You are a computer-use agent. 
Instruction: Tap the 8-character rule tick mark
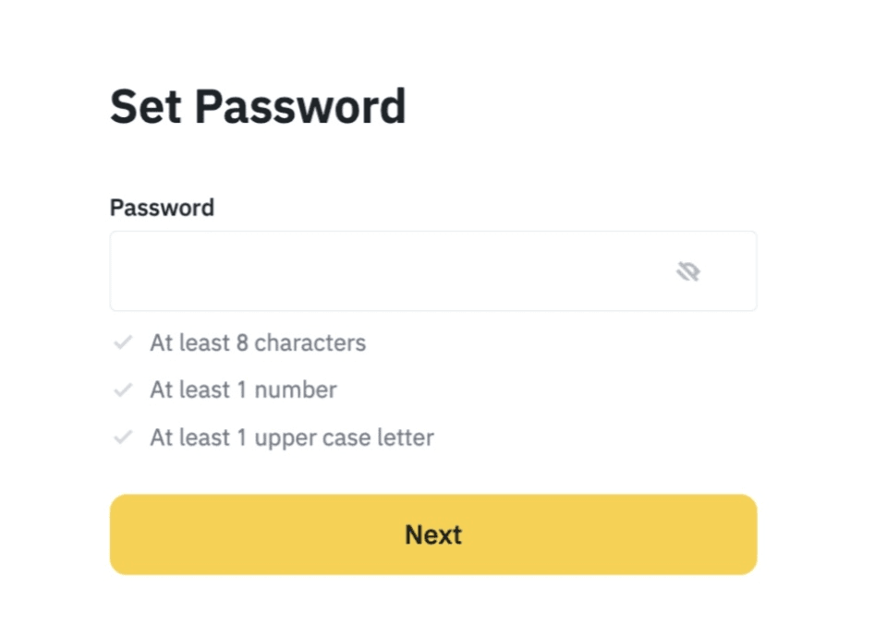coord(123,343)
